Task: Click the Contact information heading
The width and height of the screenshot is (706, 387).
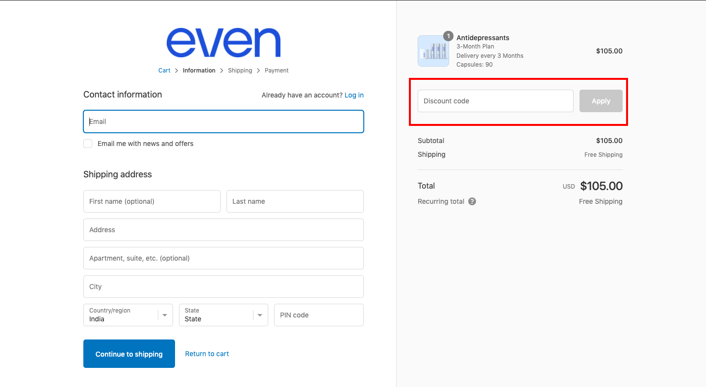Action: click(x=123, y=95)
